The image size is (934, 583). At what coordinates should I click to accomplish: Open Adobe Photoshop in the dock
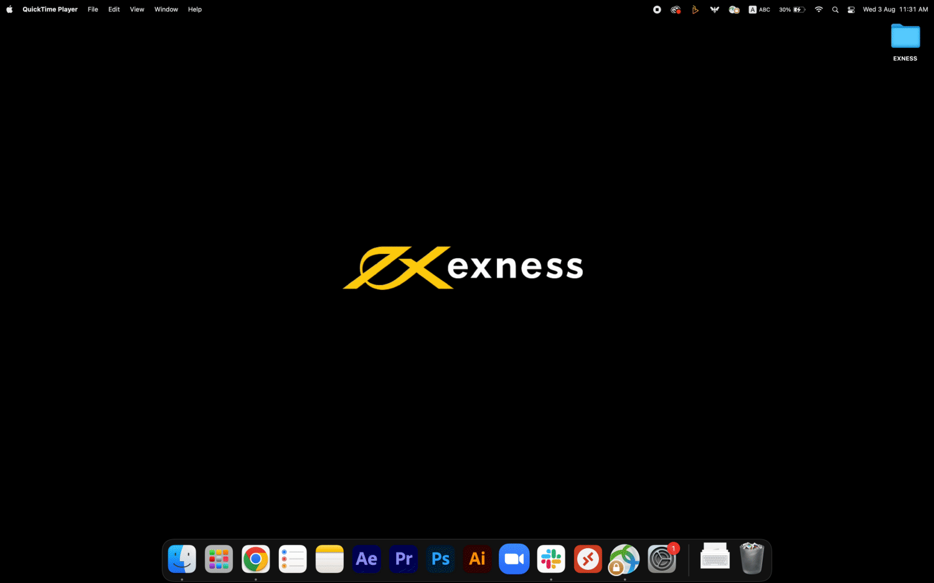[440, 559]
